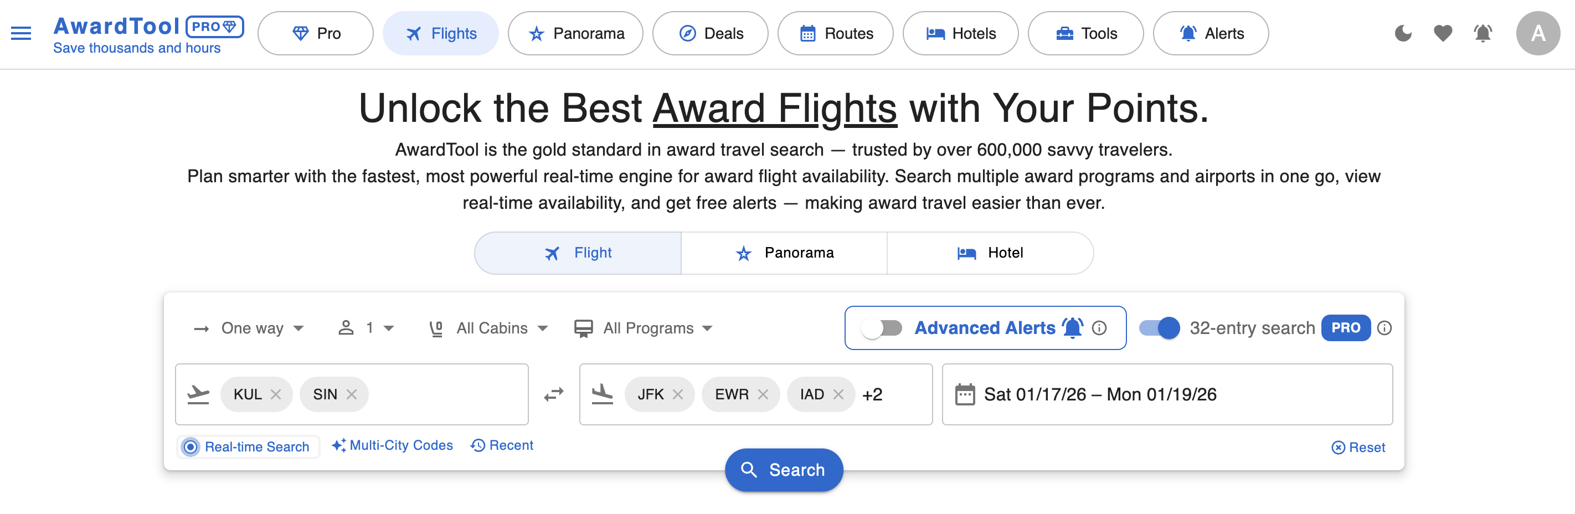Viewport: 1575px width, 514px height.
Task: Click the Advanced Alerts label
Action: (985, 328)
